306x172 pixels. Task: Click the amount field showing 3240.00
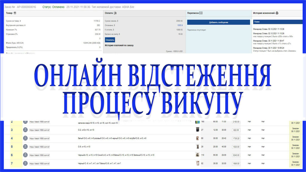tap(236, 155)
